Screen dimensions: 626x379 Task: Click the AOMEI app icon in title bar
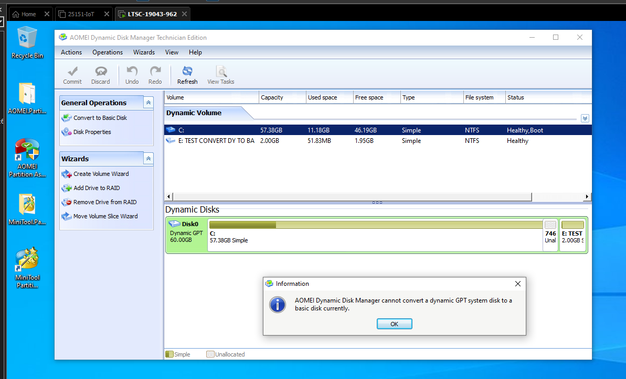tap(62, 37)
